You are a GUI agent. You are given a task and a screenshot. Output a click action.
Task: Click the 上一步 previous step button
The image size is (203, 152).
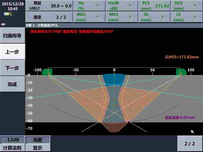(13, 51)
